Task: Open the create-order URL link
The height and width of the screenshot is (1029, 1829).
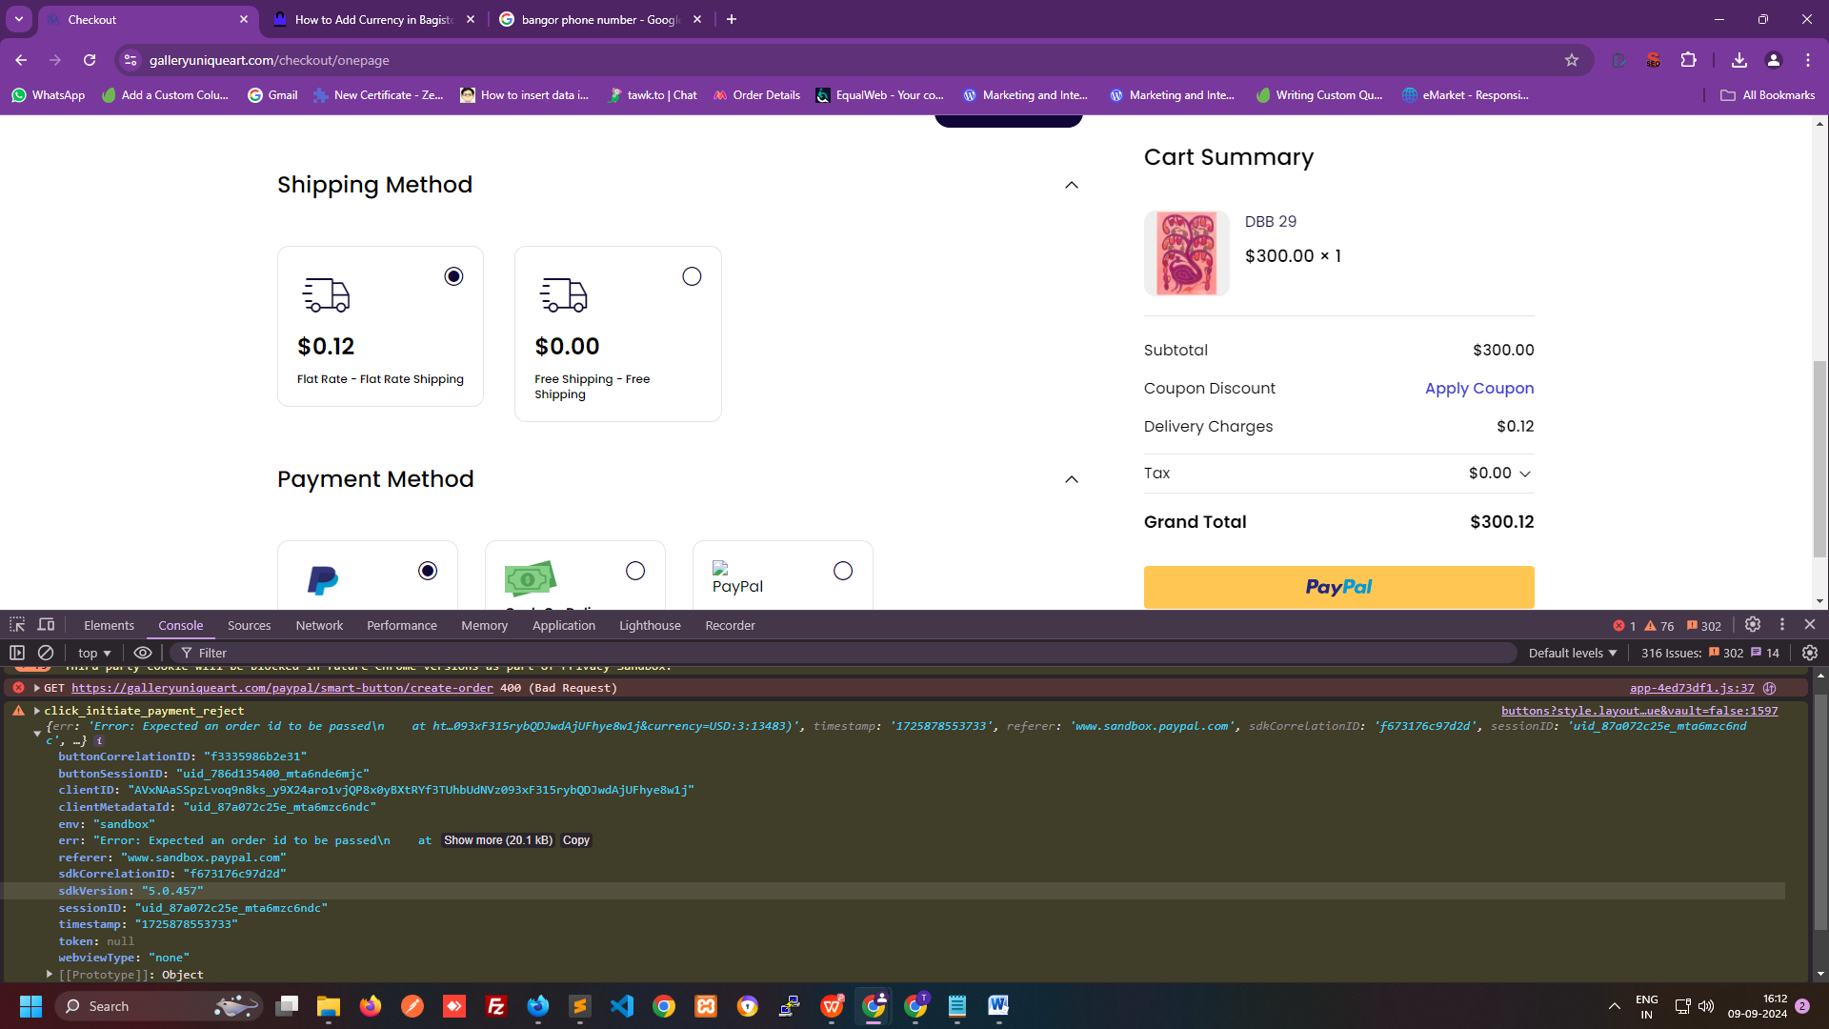Action: [282, 688]
